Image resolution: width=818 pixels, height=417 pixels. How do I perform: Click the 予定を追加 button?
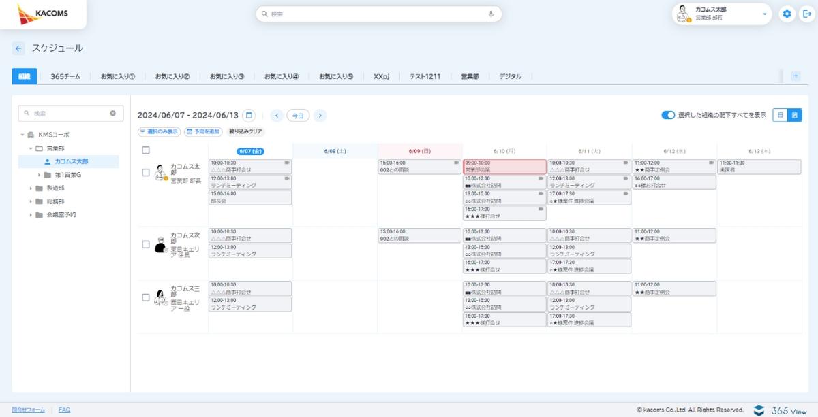(x=203, y=131)
